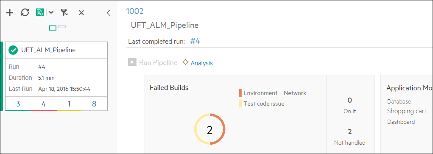Switch to the green card view toggle
This screenshot has height=154, width=433.
click(x=53, y=28)
